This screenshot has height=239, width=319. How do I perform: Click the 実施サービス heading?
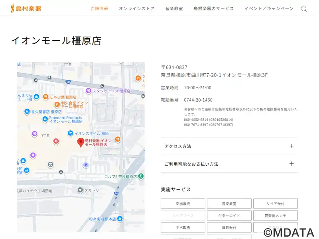[x=176, y=190]
